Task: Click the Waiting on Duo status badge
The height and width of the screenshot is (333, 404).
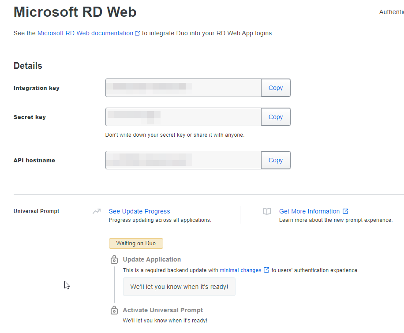Action: click(x=136, y=243)
